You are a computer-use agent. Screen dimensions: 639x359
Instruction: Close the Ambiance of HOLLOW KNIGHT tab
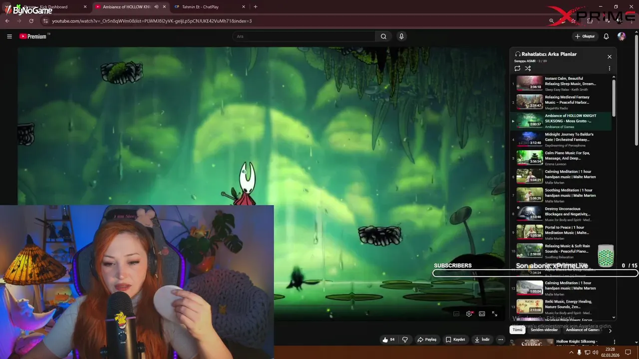point(164,7)
